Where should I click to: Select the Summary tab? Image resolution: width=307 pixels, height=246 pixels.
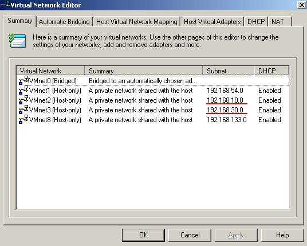click(x=20, y=21)
